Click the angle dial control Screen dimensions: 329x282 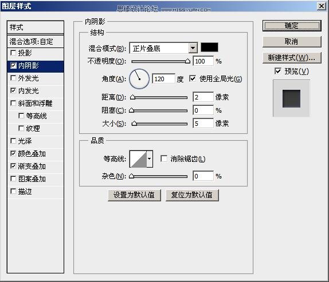pyautogui.click(x=139, y=79)
